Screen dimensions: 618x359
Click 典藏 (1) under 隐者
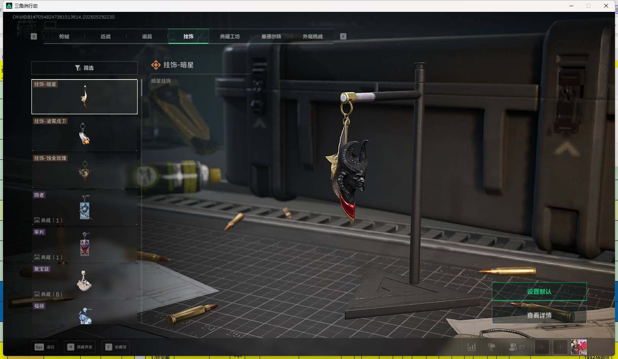(x=49, y=220)
